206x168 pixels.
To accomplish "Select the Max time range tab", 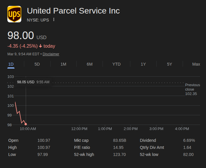I will (196, 64).
